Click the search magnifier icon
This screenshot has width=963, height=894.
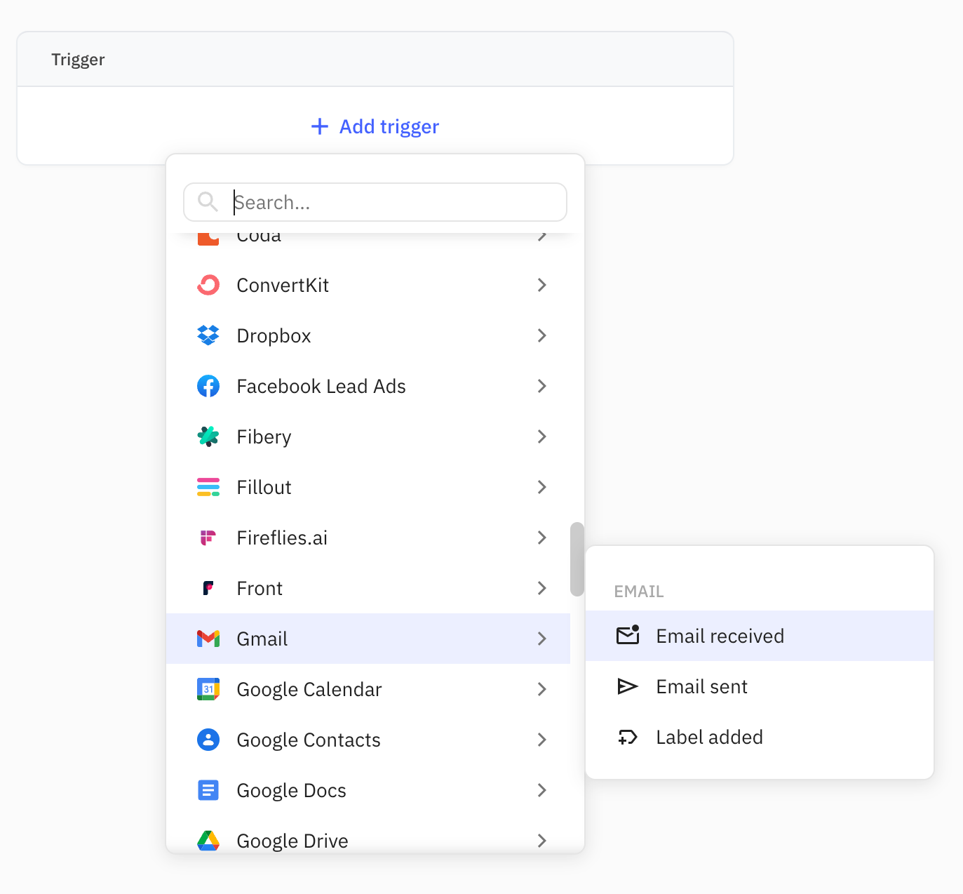pyautogui.click(x=208, y=202)
